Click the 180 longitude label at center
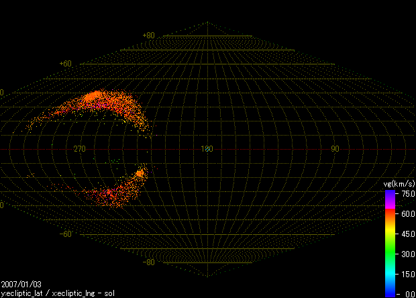Image resolution: width=416 pixels, height=298 pixels. pos(207,149)
